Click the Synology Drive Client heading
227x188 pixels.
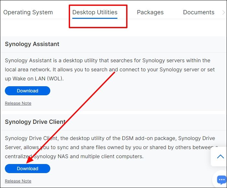35,122
